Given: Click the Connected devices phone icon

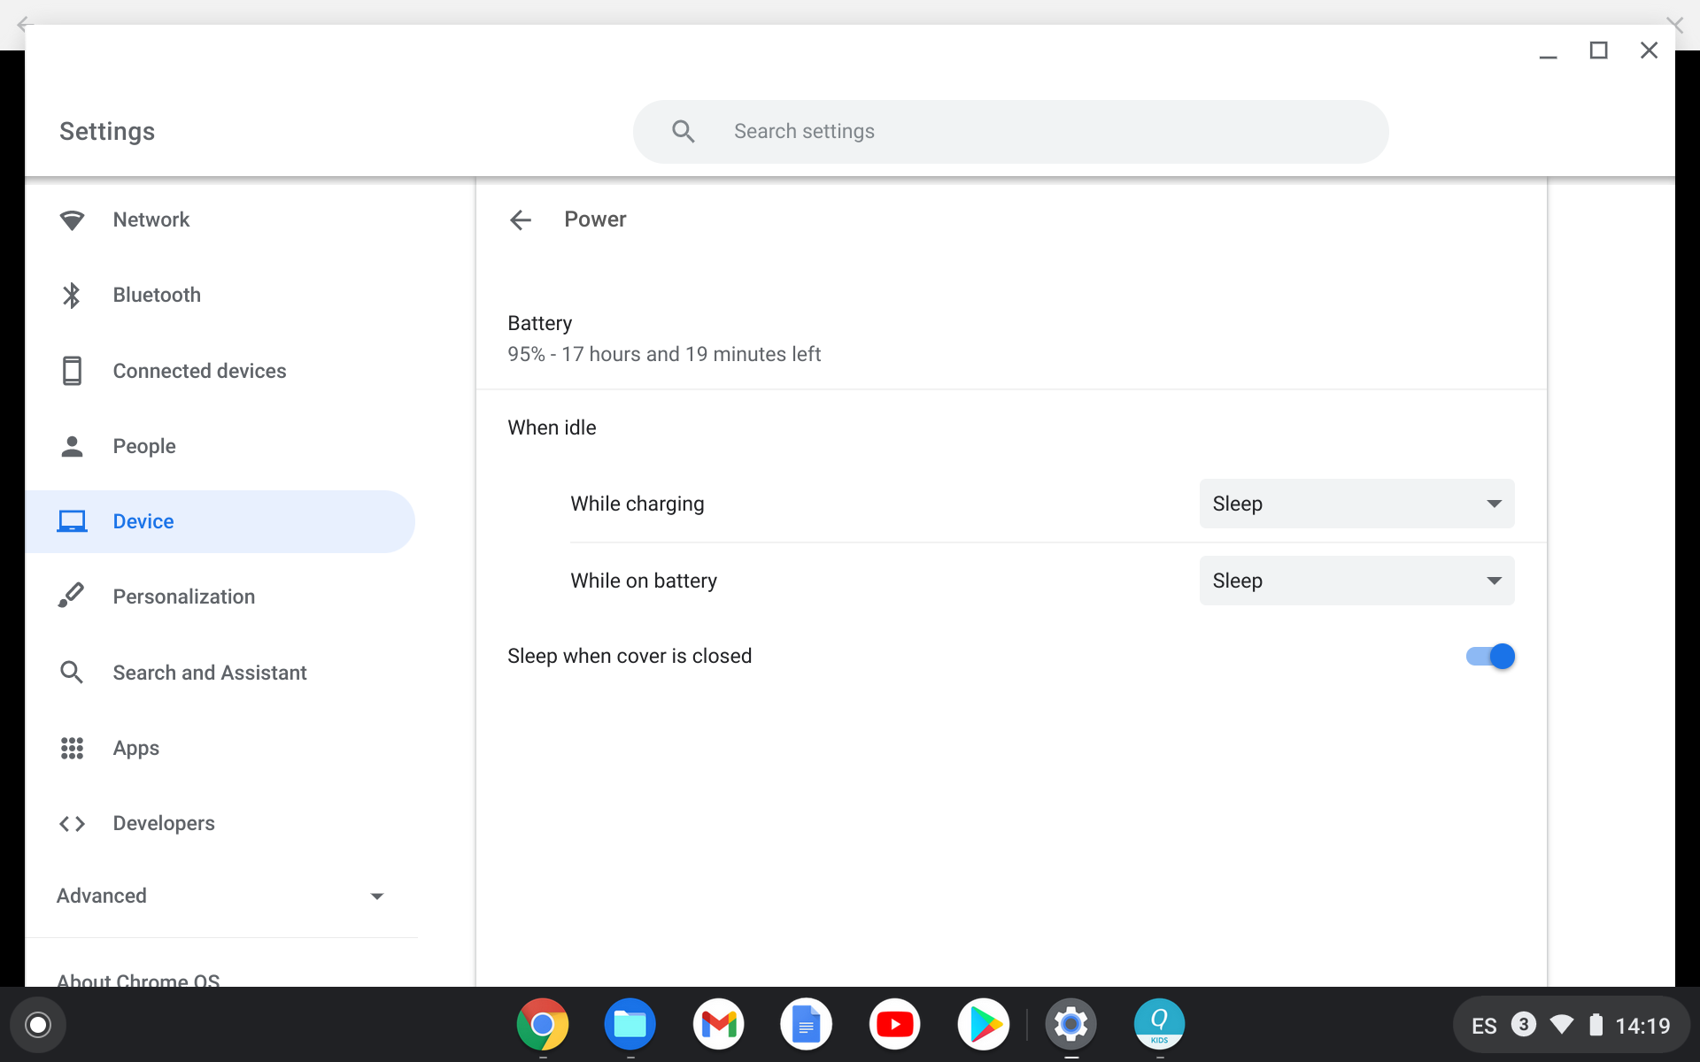Looking at the screenshot, I should click(x=72, y=371).
